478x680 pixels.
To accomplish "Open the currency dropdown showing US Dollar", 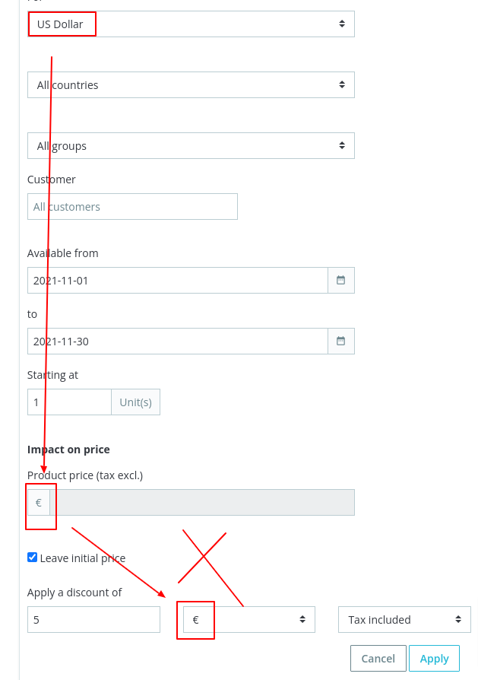I will [x=190, y=24].
